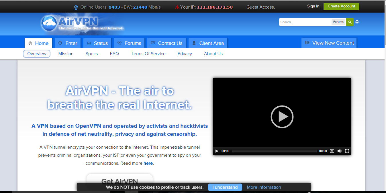The image size is (386, 193).
Task: Open the search options gear icon
Action: click(x=357, y=22)
